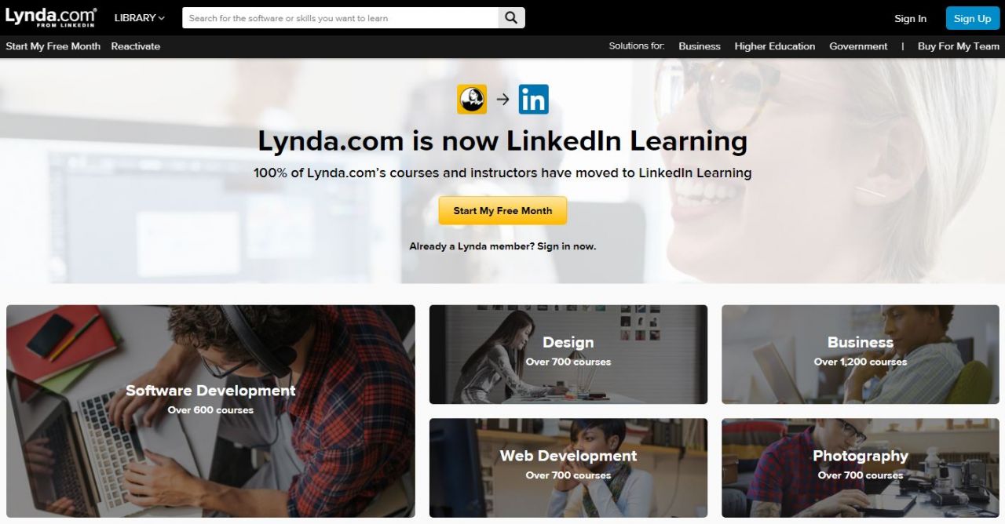Click the yellow Start My Free Month button
This screenshot has height=524, width=1005.
[x=502, y=211]
